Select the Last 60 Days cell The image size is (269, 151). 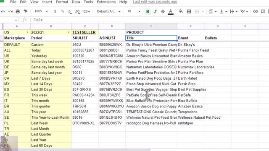click(x=51, y=146)
